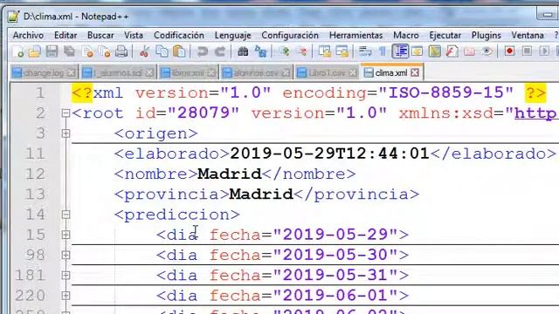This screenshot has height=314, width=559.
Task: Open the Plugins menu
Action: (487, 35)
